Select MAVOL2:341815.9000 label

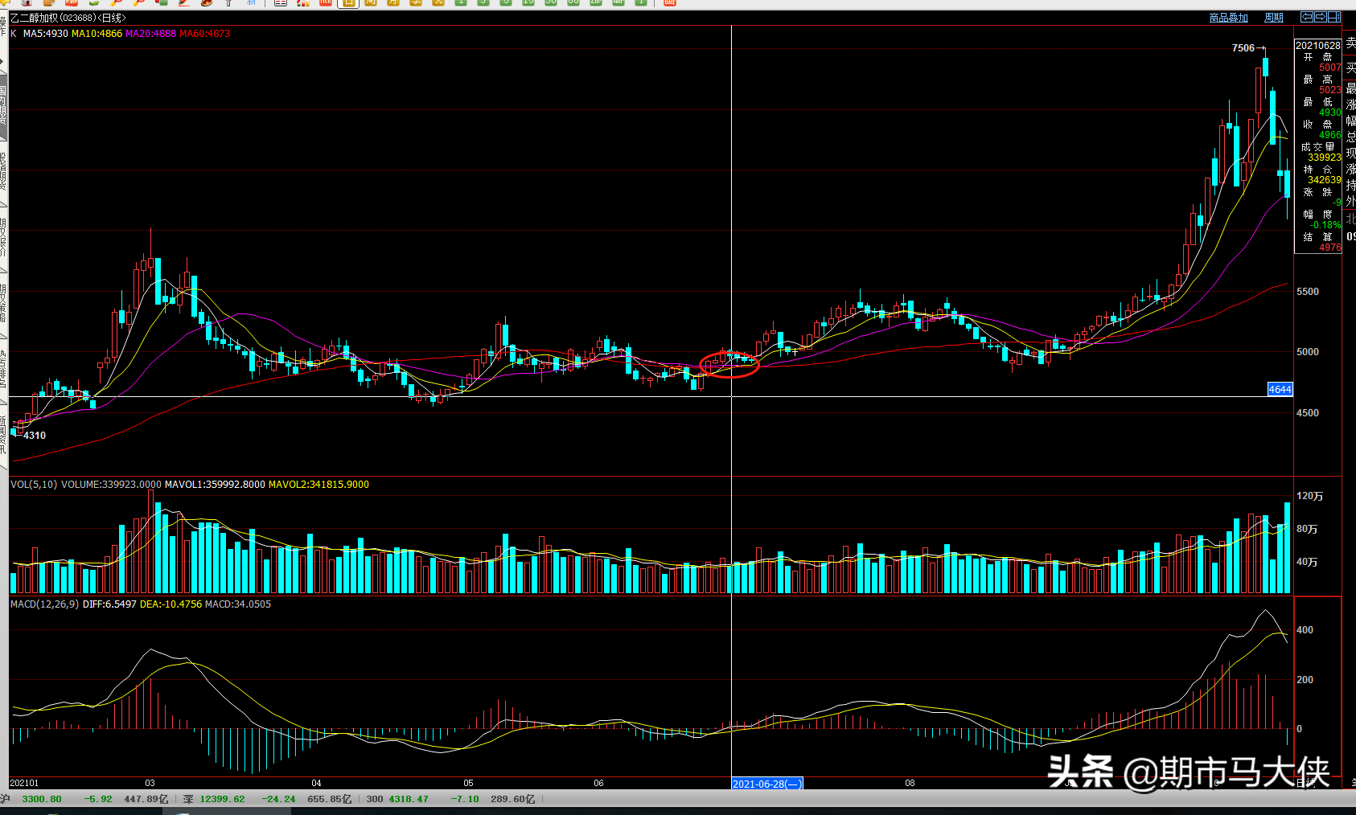[318, 485]
